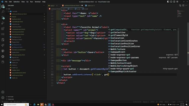The height and width of the screenshot is (106, 189).
Task: Open the editor More Actions ellipsis
Action: [186, 6]
